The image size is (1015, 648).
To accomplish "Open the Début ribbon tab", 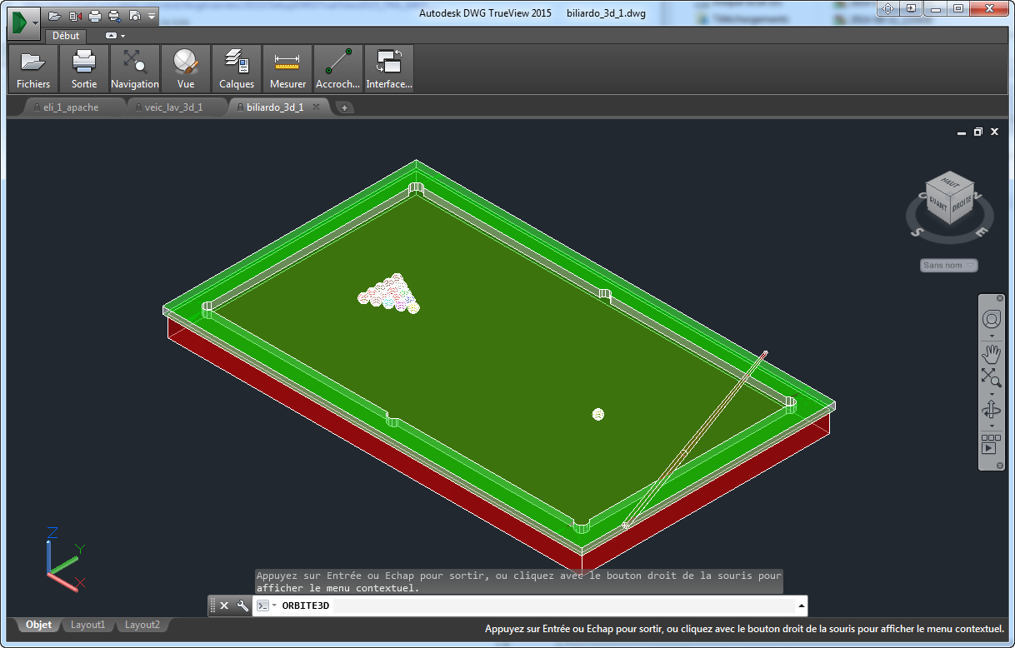I will [x=65, y=36].
